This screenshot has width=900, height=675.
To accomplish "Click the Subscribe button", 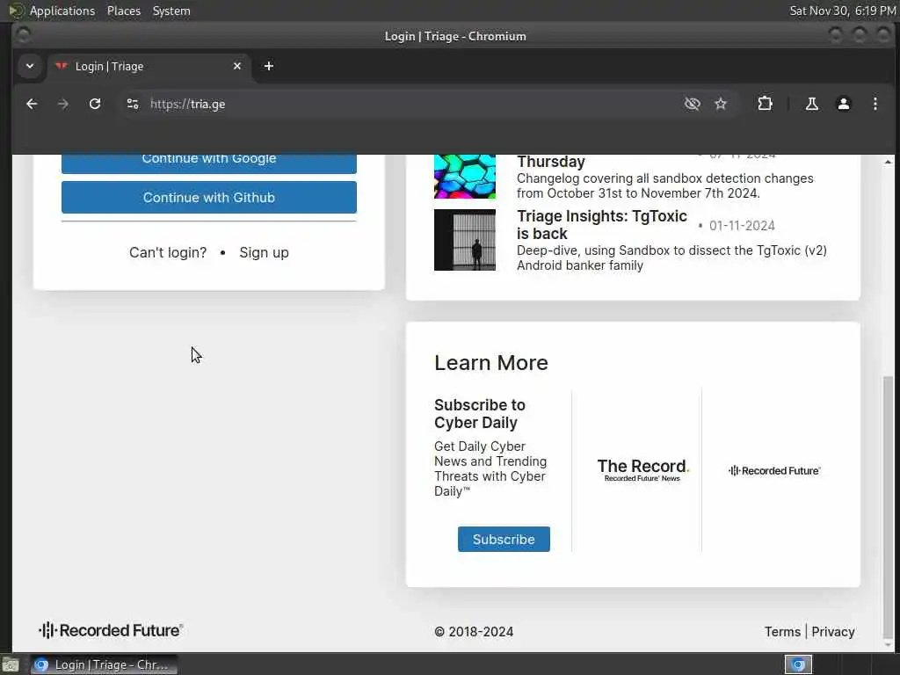I will coord(504,540).
